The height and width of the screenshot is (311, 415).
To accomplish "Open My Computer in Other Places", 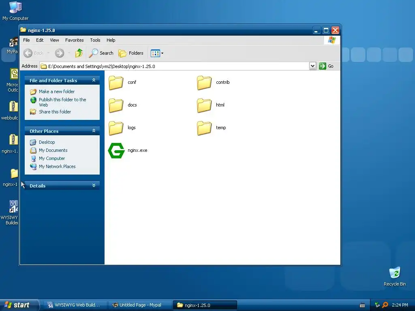I will (x=51, y=158).
